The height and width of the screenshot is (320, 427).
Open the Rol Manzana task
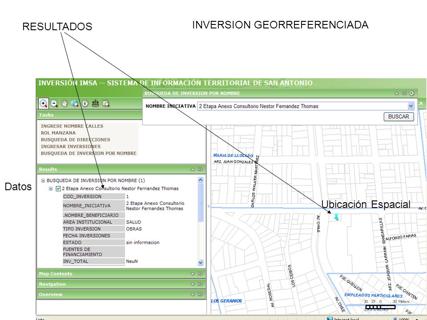pyautogui.click(x=58, y=133)
